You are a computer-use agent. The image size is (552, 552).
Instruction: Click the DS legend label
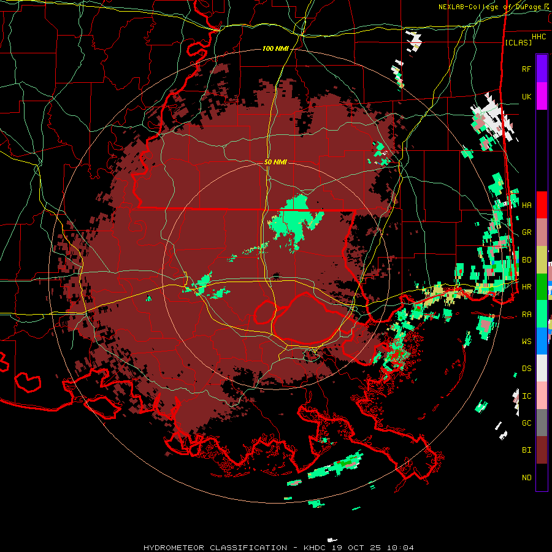pyautogui.click(x=526, y=369)
